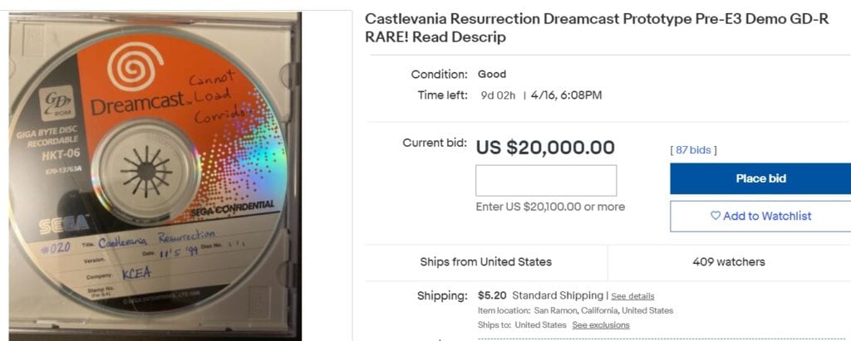
Task: Open the 87 bids history link
Action: (x=693, y=150)
